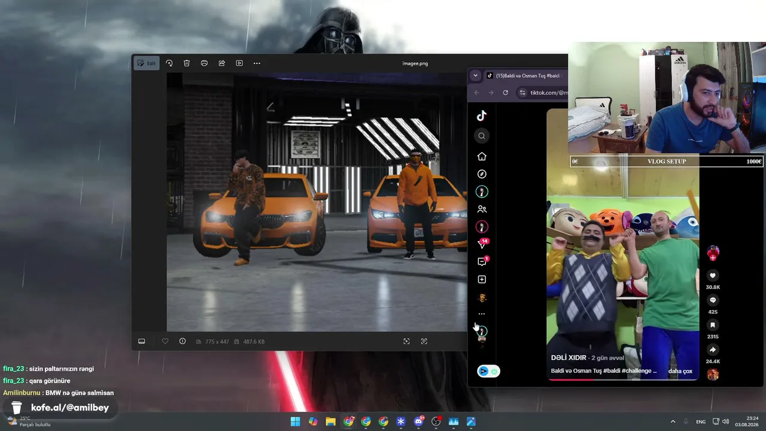Delete the image with trash icon
The image size is (766, 431).
click(187, 63)
